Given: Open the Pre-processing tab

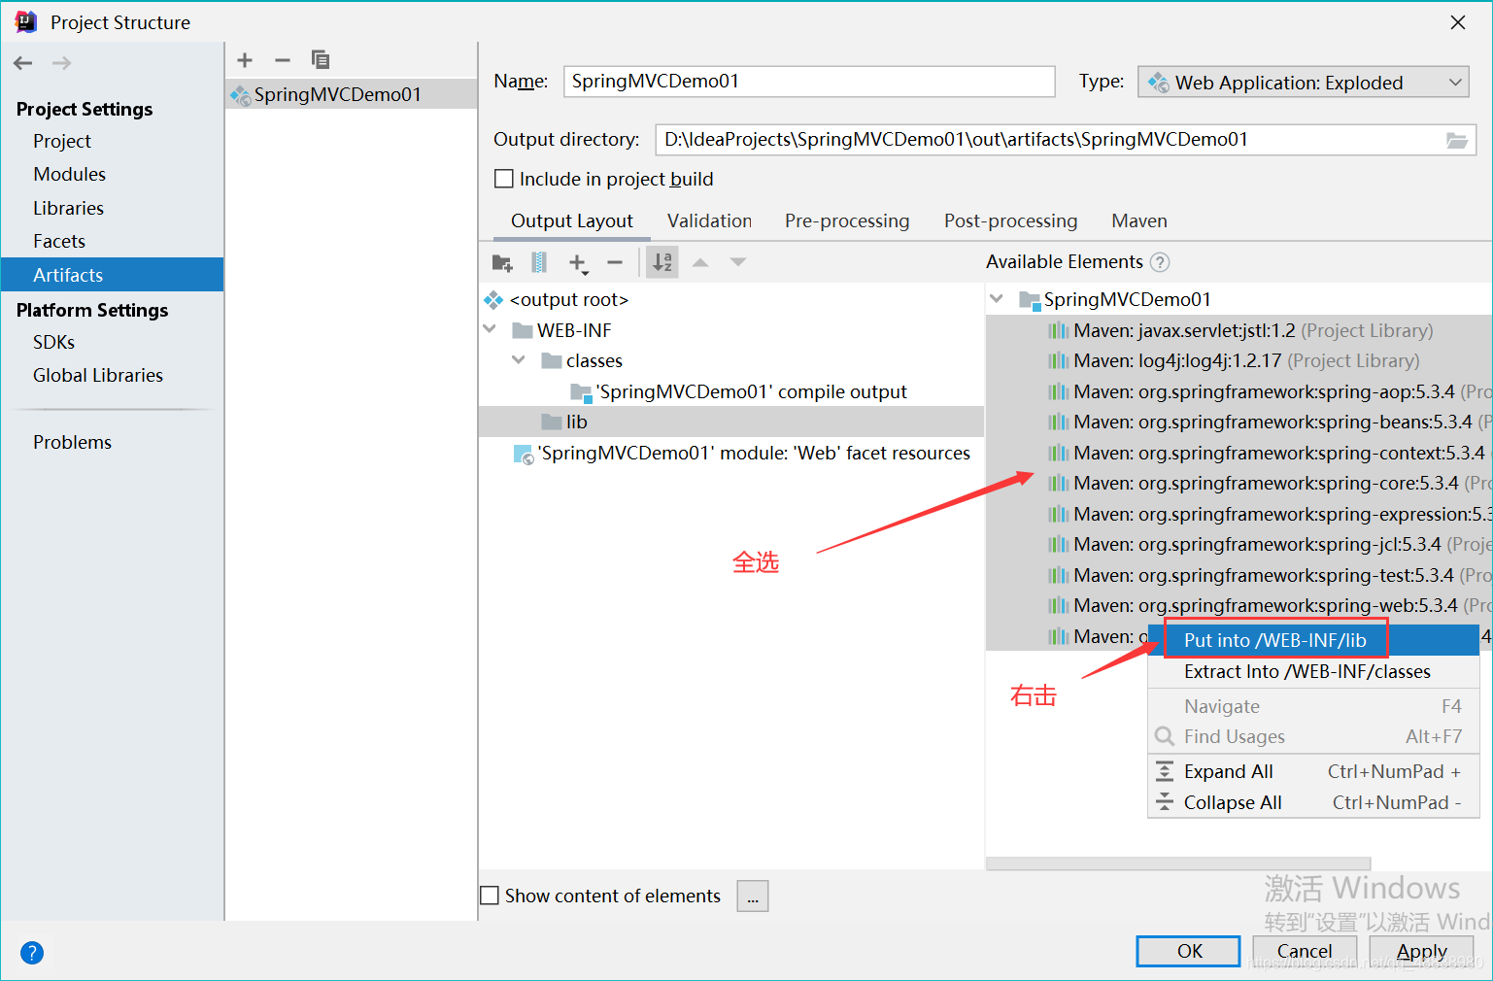Looking at the screenshot, I should coord(847,221).
